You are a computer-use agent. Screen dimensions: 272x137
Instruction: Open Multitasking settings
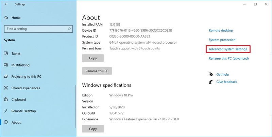tap(20, 65)
